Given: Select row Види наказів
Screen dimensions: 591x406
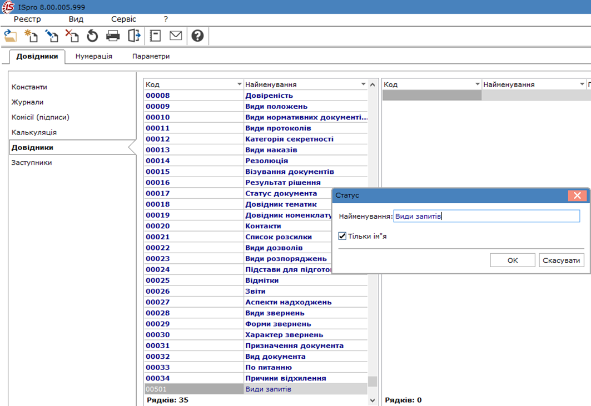Looking at the screenshot, I should (x=256, y=150).
